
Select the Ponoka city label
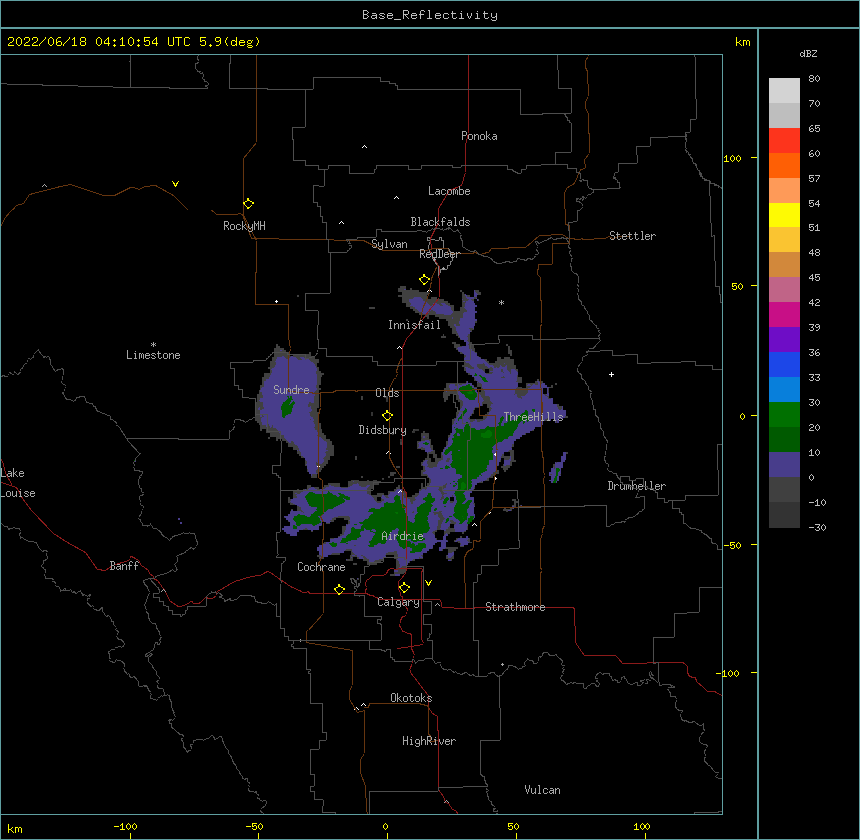point(479,136)
